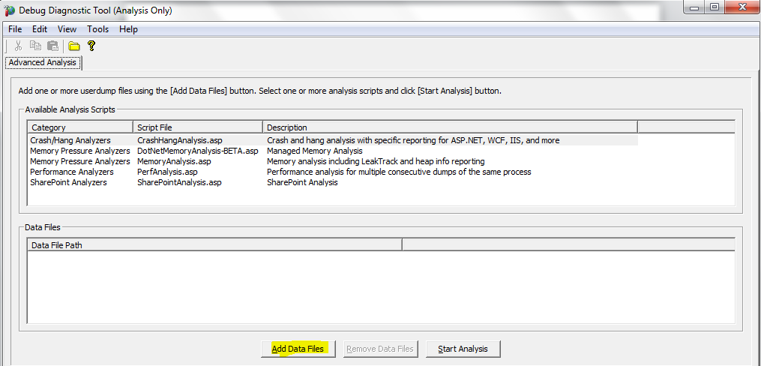Image resolution: width=761 pixels, height=366 pixels.
Task: Click the Script File column header
Action: point(198,127)
